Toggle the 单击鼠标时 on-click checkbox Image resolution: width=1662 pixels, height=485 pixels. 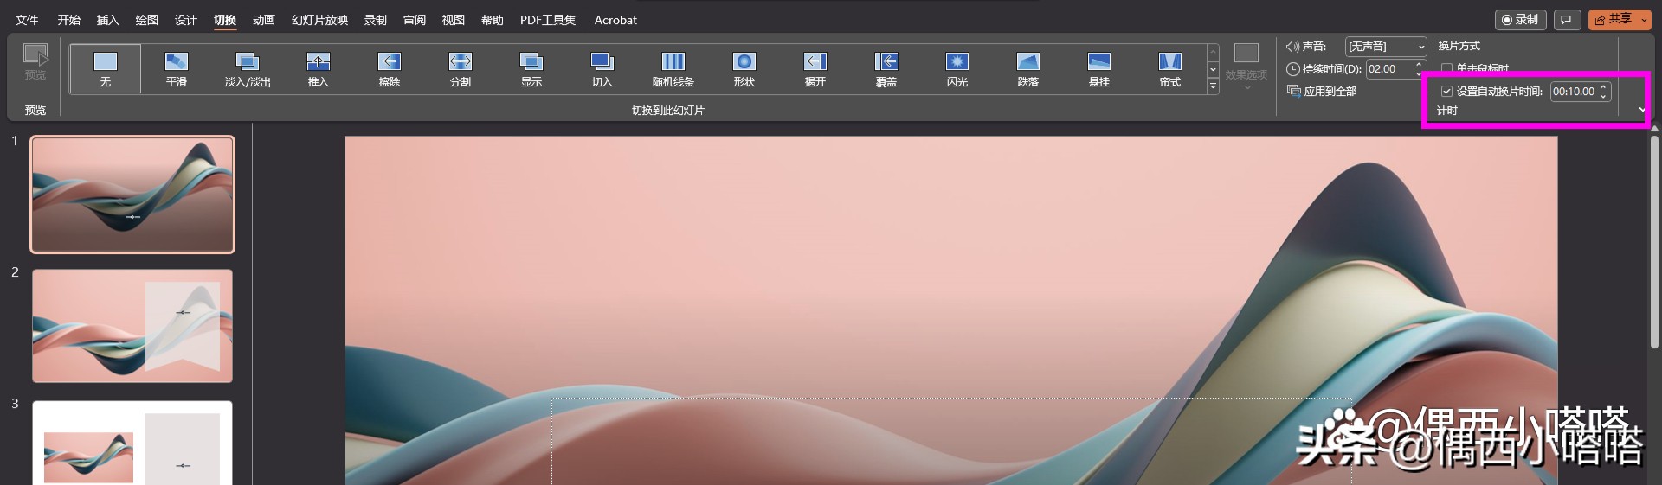coord(1446,68)
